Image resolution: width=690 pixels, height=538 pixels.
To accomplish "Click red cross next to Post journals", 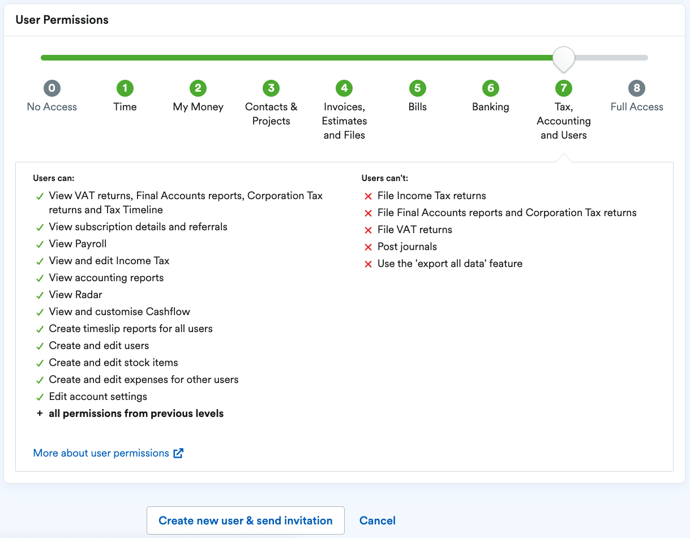I will [x=368, y=247].
